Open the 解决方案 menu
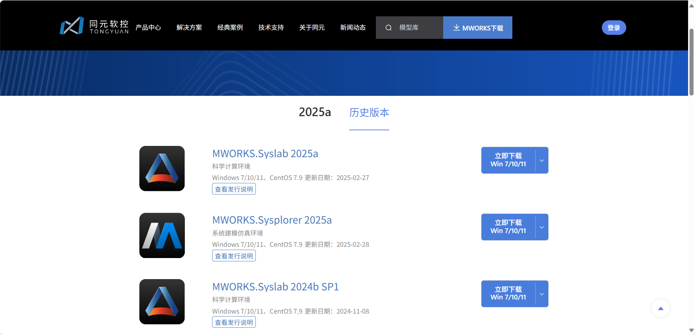 pos(189,28)
